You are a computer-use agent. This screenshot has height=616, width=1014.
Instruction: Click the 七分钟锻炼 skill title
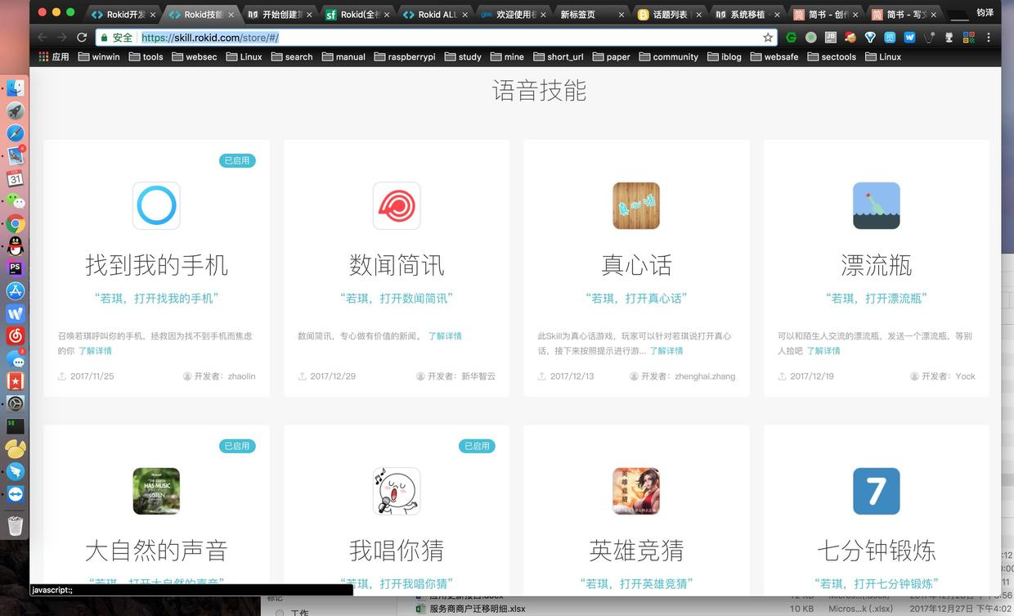pyautogui.click(x=876, y=551)
